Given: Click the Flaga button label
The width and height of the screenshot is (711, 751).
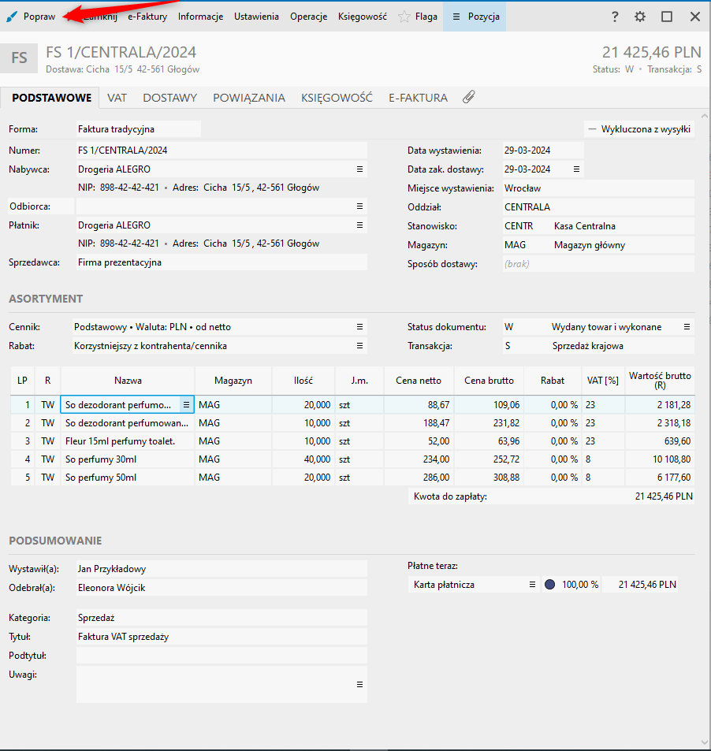Looking at the screenshot, I should pos(426,17).
